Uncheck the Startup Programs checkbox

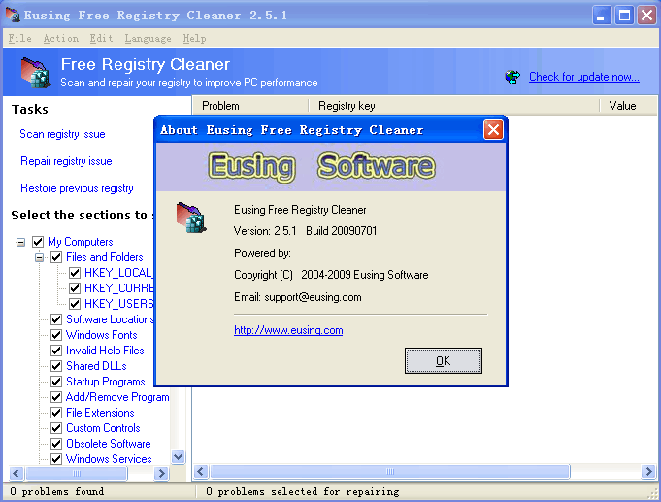(x=56, y=382)
